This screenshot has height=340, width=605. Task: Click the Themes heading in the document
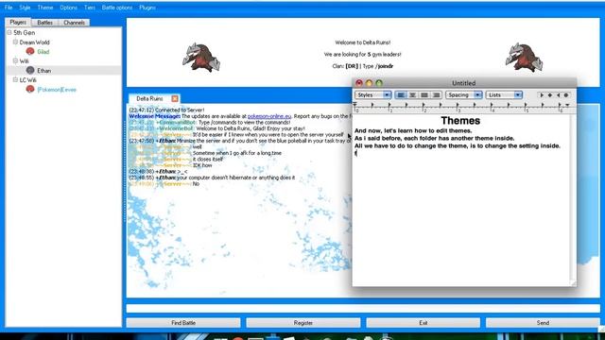tap(460, 121)
